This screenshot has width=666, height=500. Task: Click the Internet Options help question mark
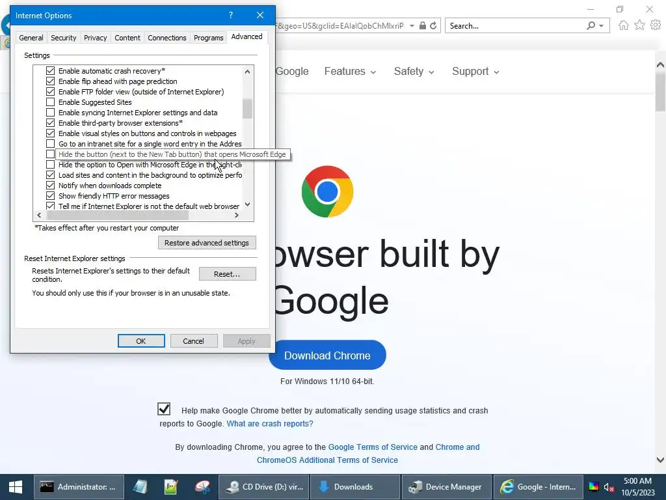click(231, 16)
